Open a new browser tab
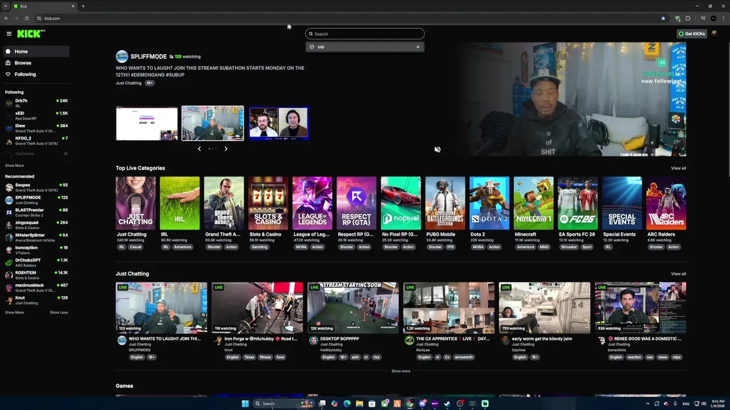730x410 pixels. click(x=83, y=6)
